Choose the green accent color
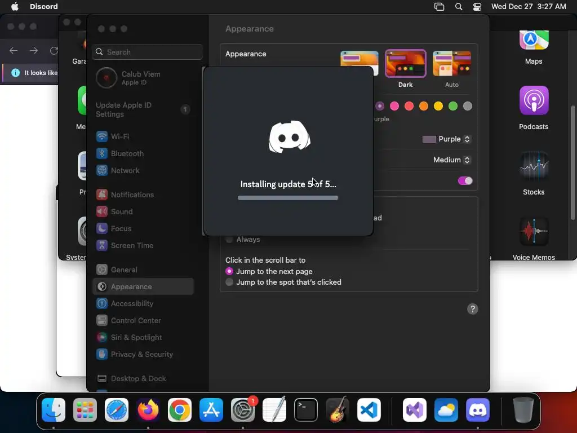The width and height of the screenshot is (577, 433). click(x=453, y=107)
